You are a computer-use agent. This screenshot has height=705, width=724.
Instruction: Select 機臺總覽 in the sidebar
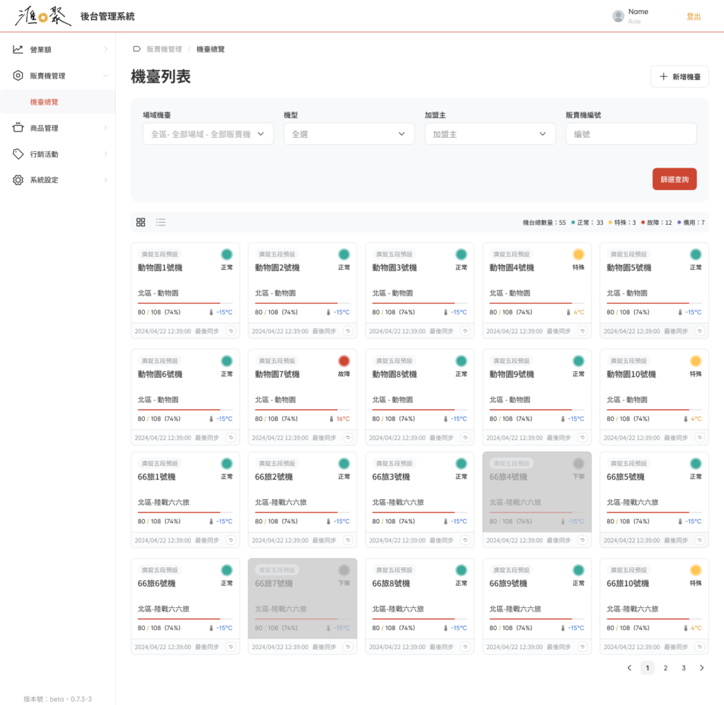click(x=45, y=102)
